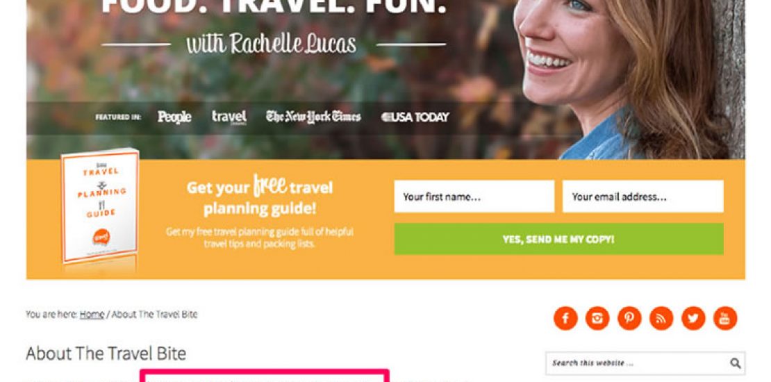Click the Travel Planning Guide book cover
Image resolution: width=771 pixels, height=382 pixels.
100,206
